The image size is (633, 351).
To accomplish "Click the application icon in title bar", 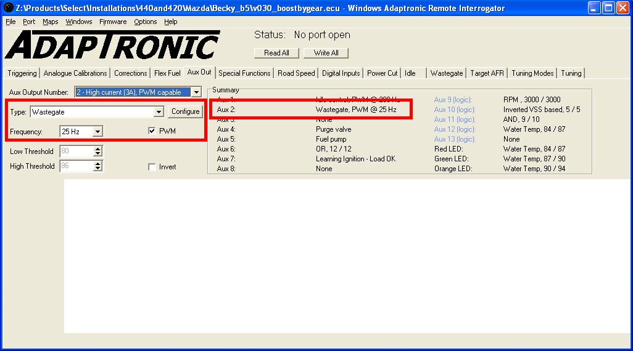I will [x=8, y=8].
